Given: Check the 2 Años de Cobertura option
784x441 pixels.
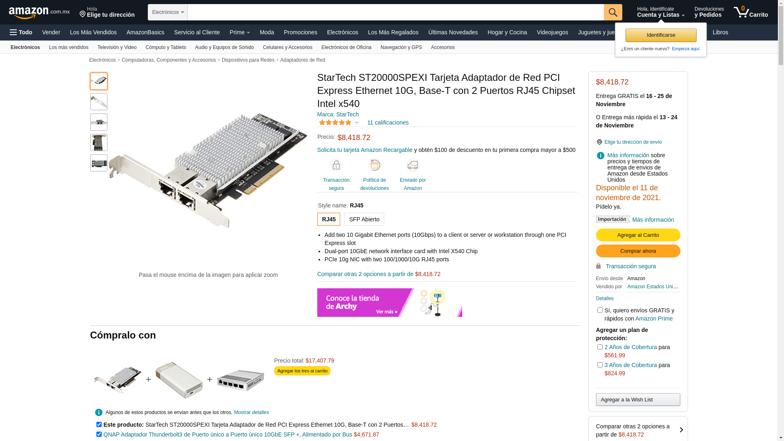Looking at the screenshot, I should 600,347.
